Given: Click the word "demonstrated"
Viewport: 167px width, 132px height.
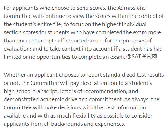Looking at the screenshot, I should tap(21, 99).
